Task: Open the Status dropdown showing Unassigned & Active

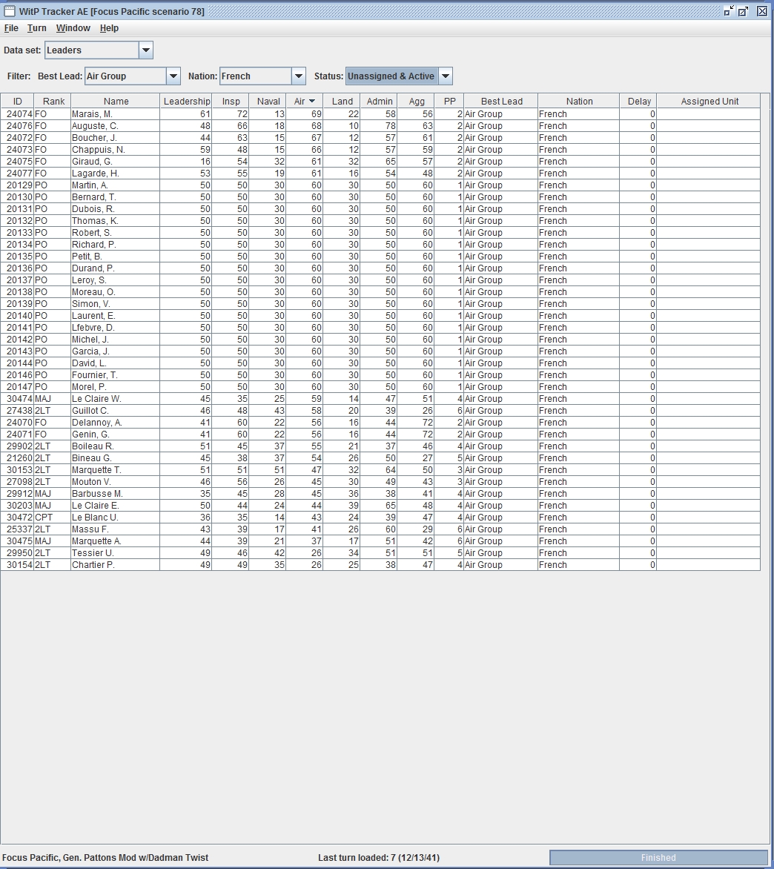Action: click(446, 76)
